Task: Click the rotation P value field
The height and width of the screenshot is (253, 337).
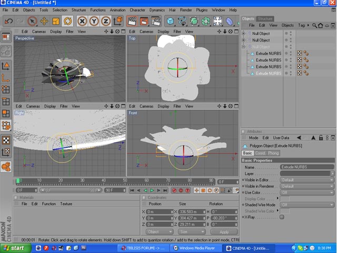Action: 224,218
